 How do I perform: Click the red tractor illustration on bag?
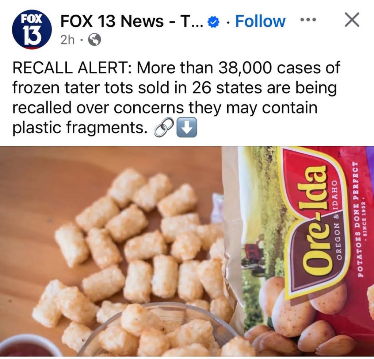[254, 251]
